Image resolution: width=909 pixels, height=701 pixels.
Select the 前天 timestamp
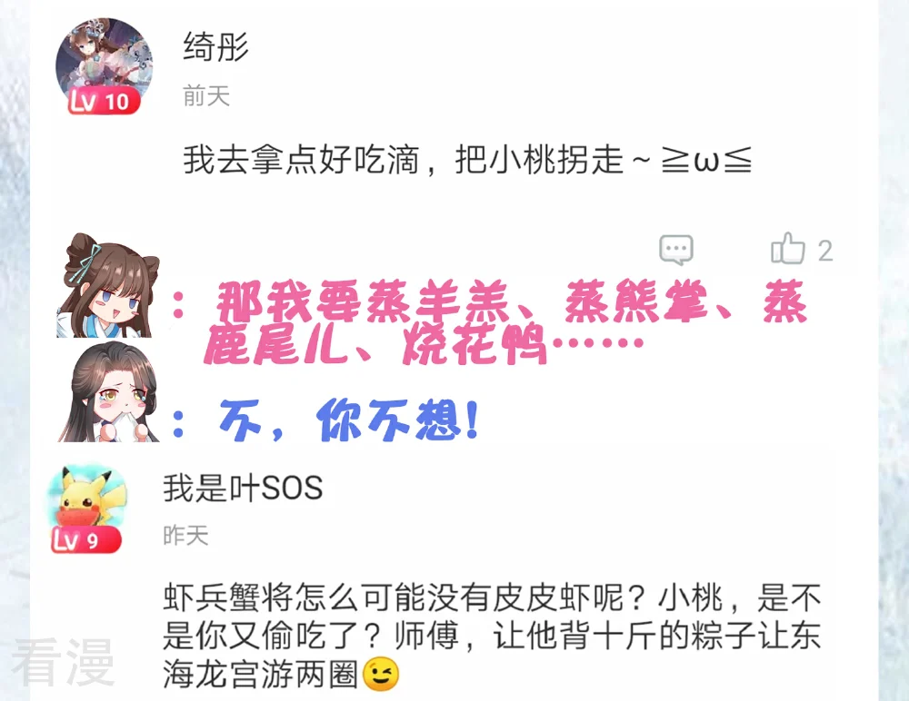pos(206,95)
